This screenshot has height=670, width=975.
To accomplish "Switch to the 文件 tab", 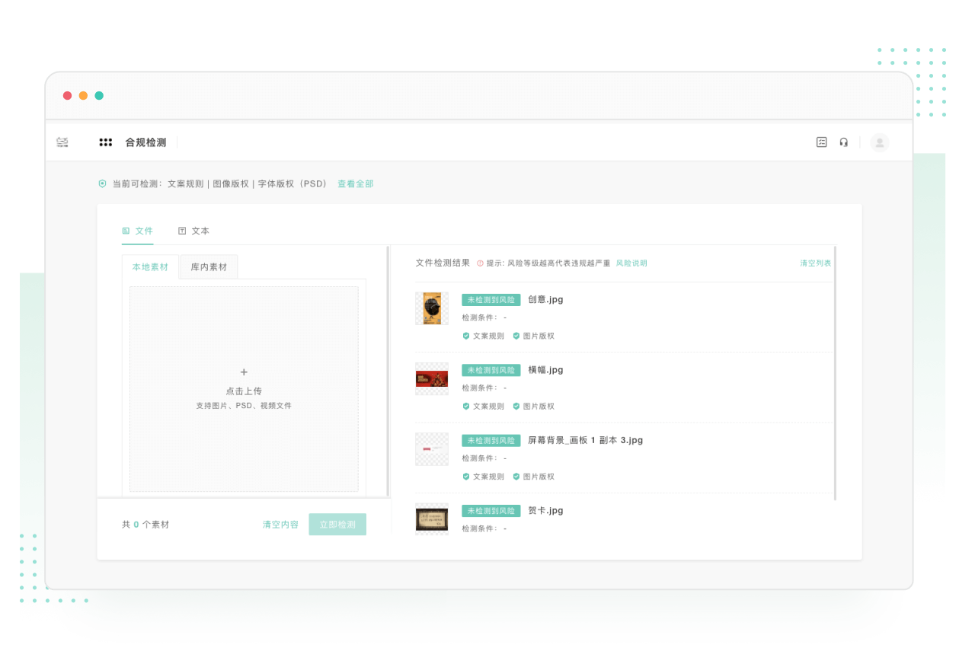I will [138, 231].
